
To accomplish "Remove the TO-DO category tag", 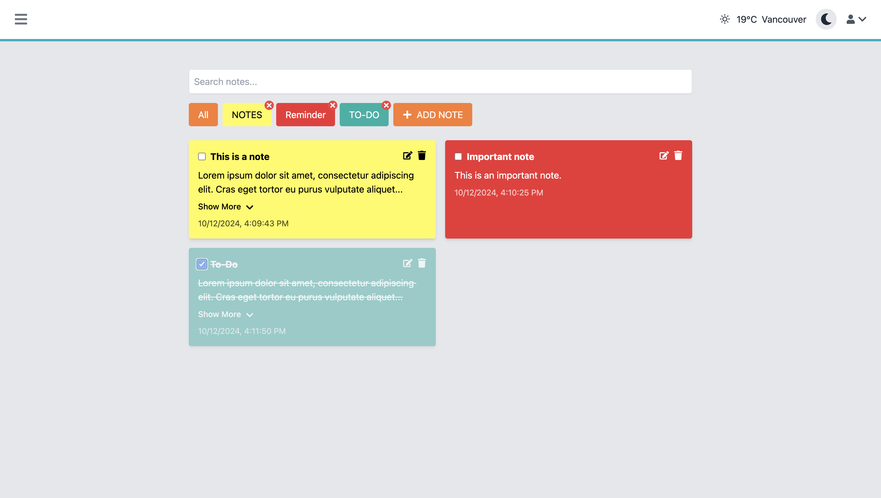I will tap(386, 105).
